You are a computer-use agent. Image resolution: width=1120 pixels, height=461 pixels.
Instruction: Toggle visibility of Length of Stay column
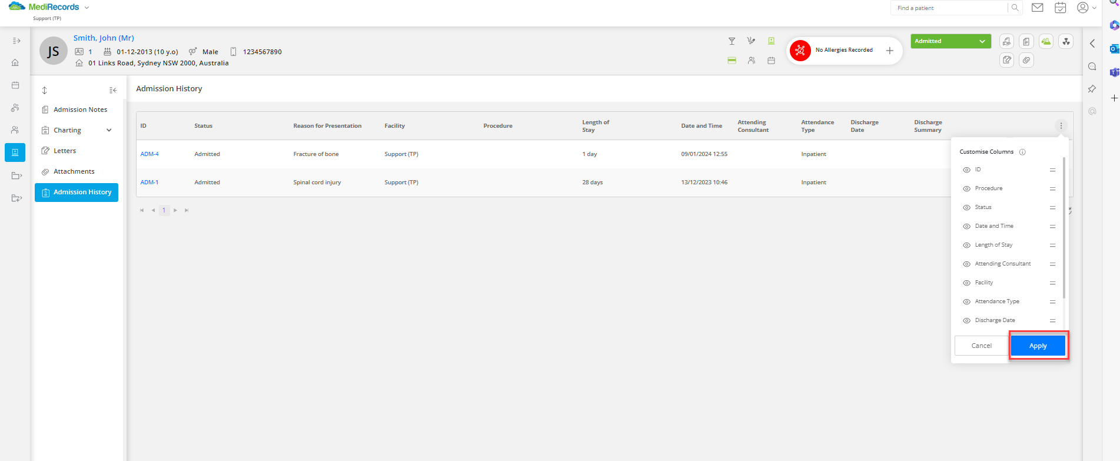(966, 245)
